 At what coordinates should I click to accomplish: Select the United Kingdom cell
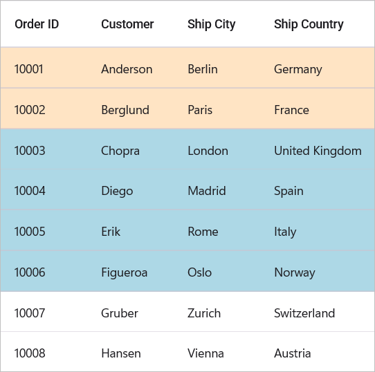click(317, 149)
